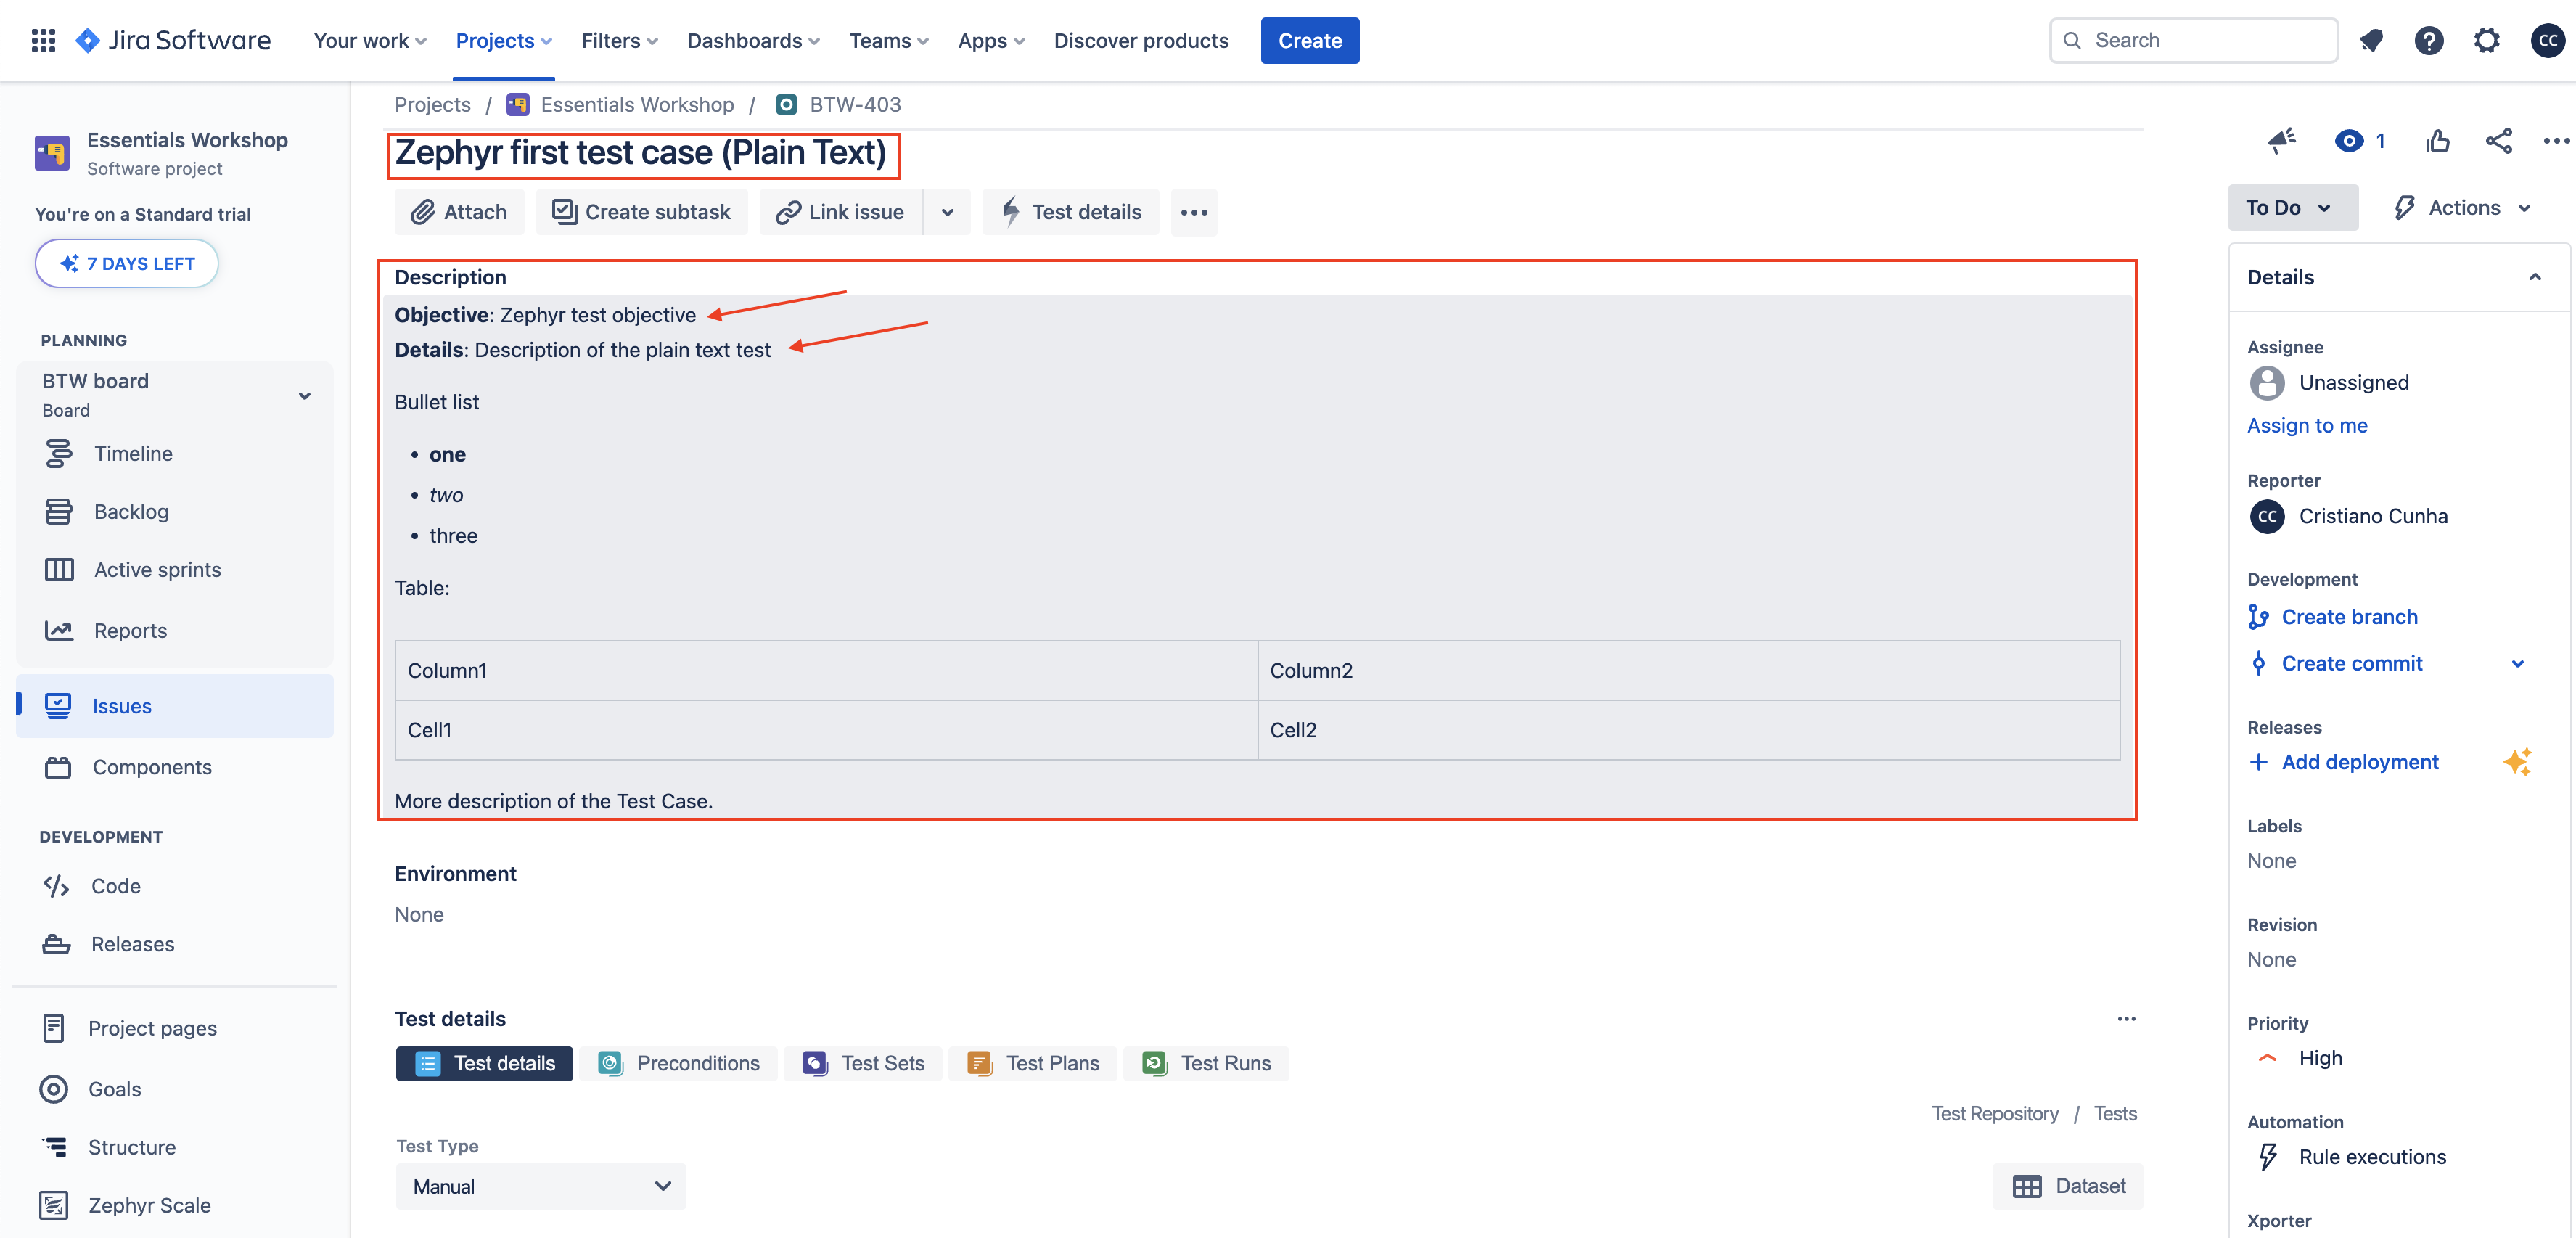This screenshot has height=1238, width=2576.
Task: Click the Create commit link
Action: (2351, 663)
